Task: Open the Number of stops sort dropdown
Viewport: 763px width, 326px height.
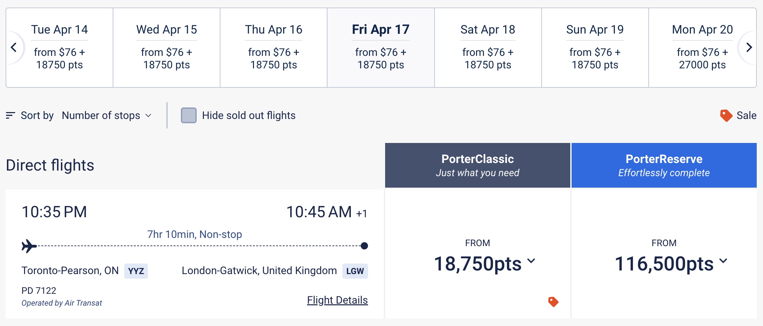Action: (106, 115)
